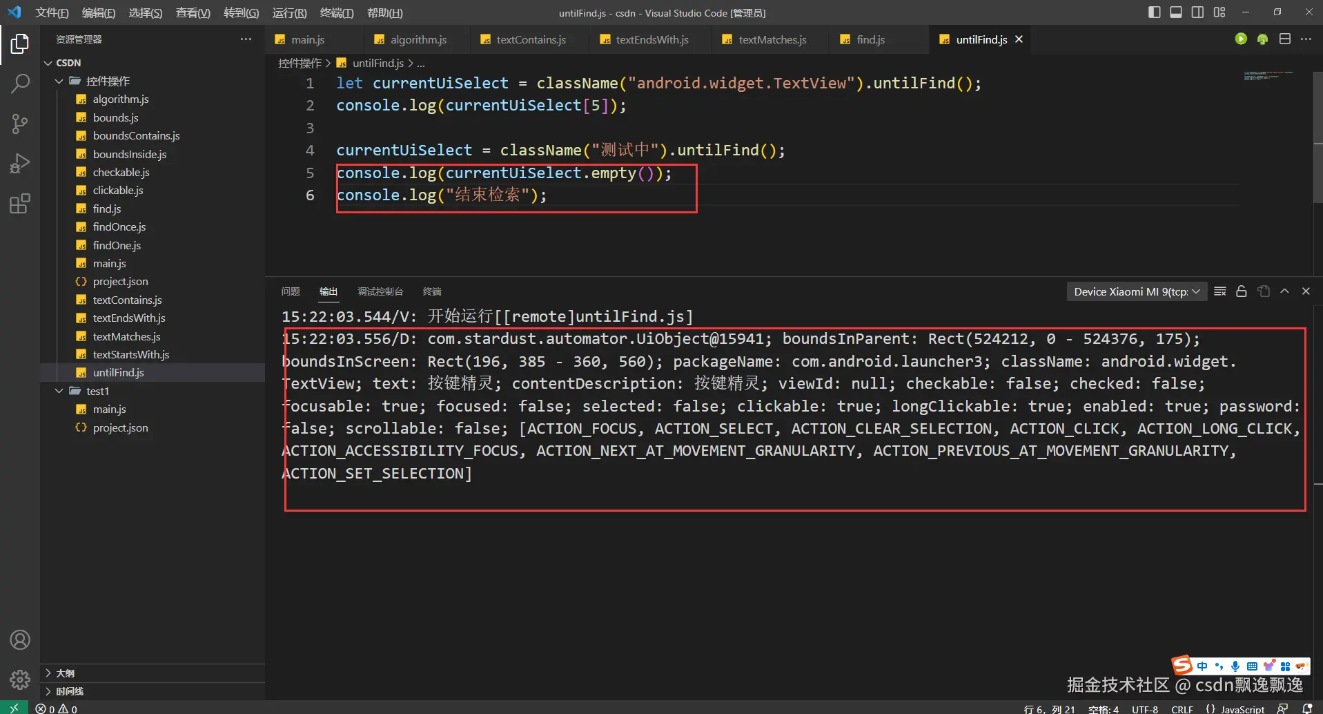Screen dimensions: 1323x714
Task: Split the editor to the right
Action: [1284, 39]
